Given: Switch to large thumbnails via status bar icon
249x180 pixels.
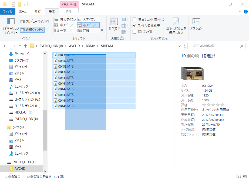Looking at the screenshot, I should click(x=245, y=176).
